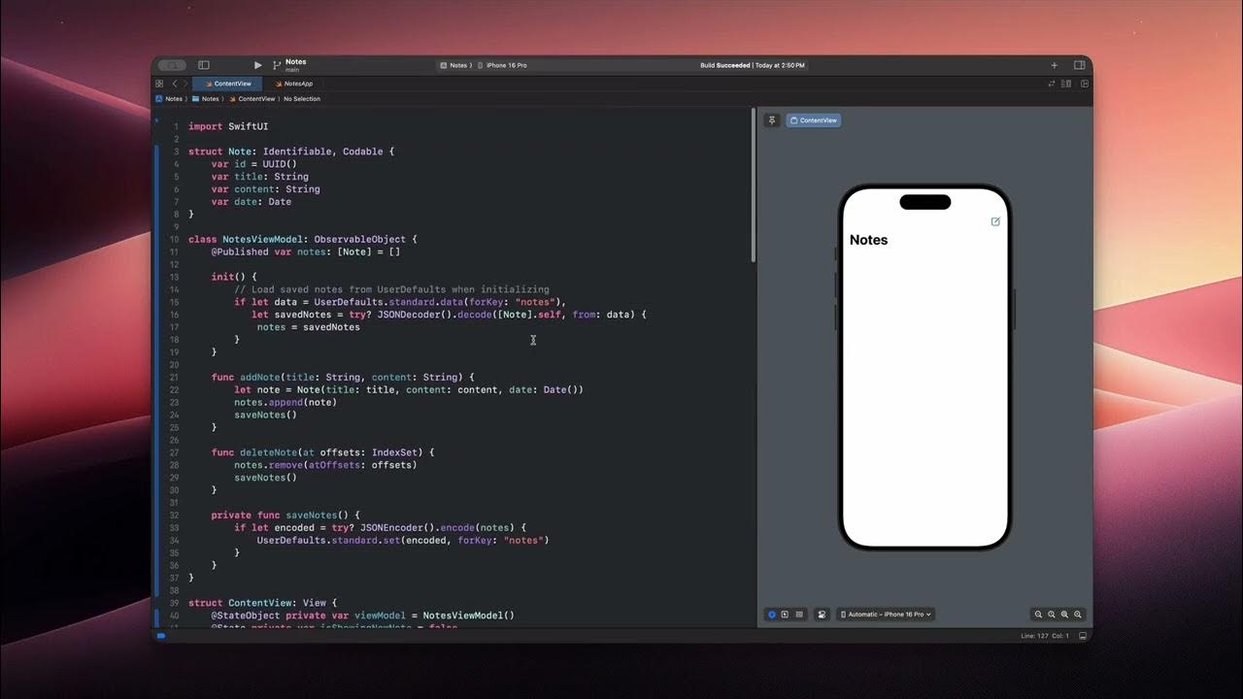Viewport: 1243px width, 699px height.
Task: Switch to the ContentView editor tab
Action: pos(227,83)
